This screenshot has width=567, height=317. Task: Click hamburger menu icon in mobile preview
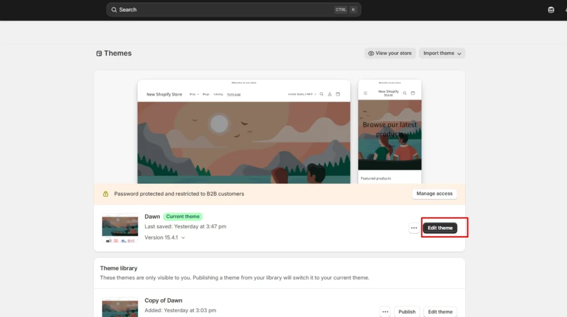click(365, 93)
